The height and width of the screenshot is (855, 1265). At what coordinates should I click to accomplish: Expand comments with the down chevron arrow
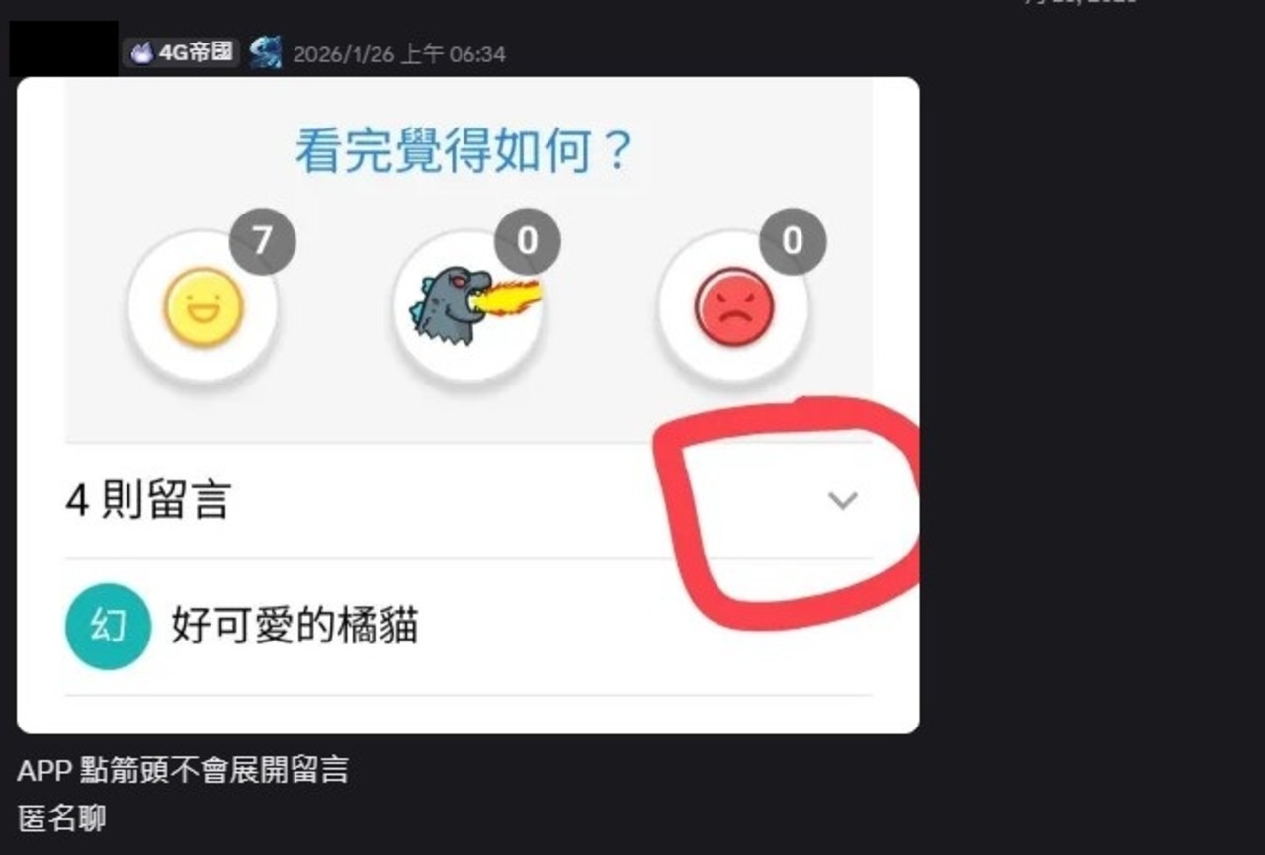click(842, 501)
